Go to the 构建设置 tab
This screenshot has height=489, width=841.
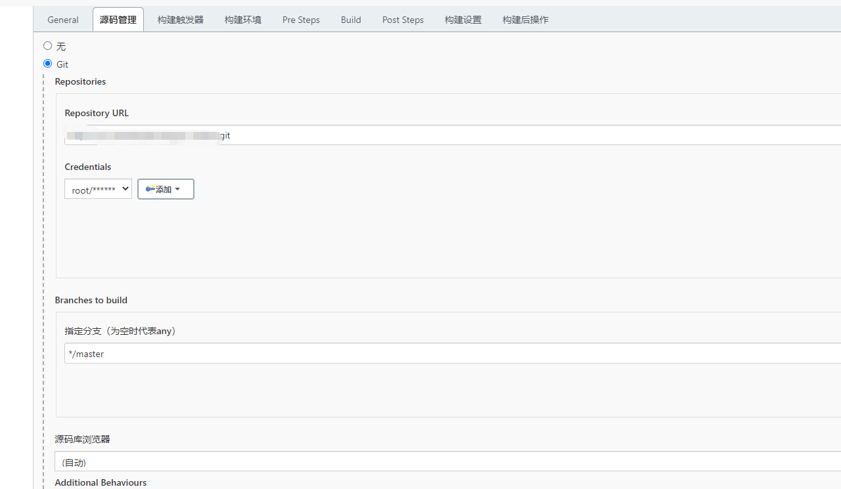click(x=463, y=20)
